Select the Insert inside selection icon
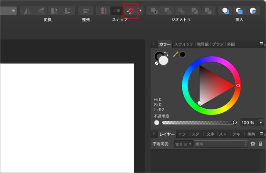This screenshot has height=173, width=266. coord(253,11)
